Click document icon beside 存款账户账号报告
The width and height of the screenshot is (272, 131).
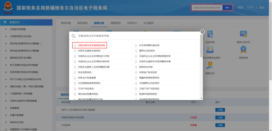tap(136, 72)
